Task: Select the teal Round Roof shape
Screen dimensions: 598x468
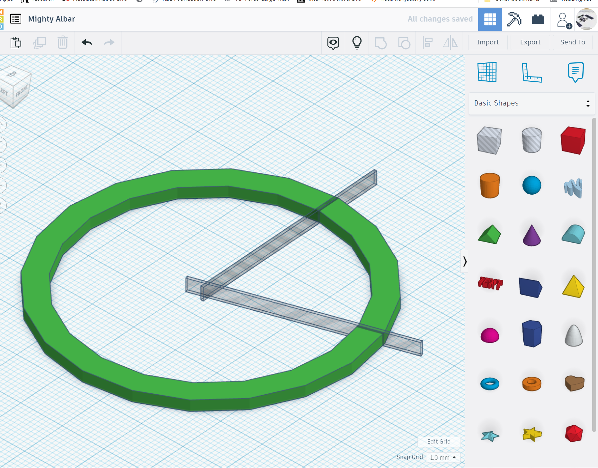Action: [x=573, y=234]
